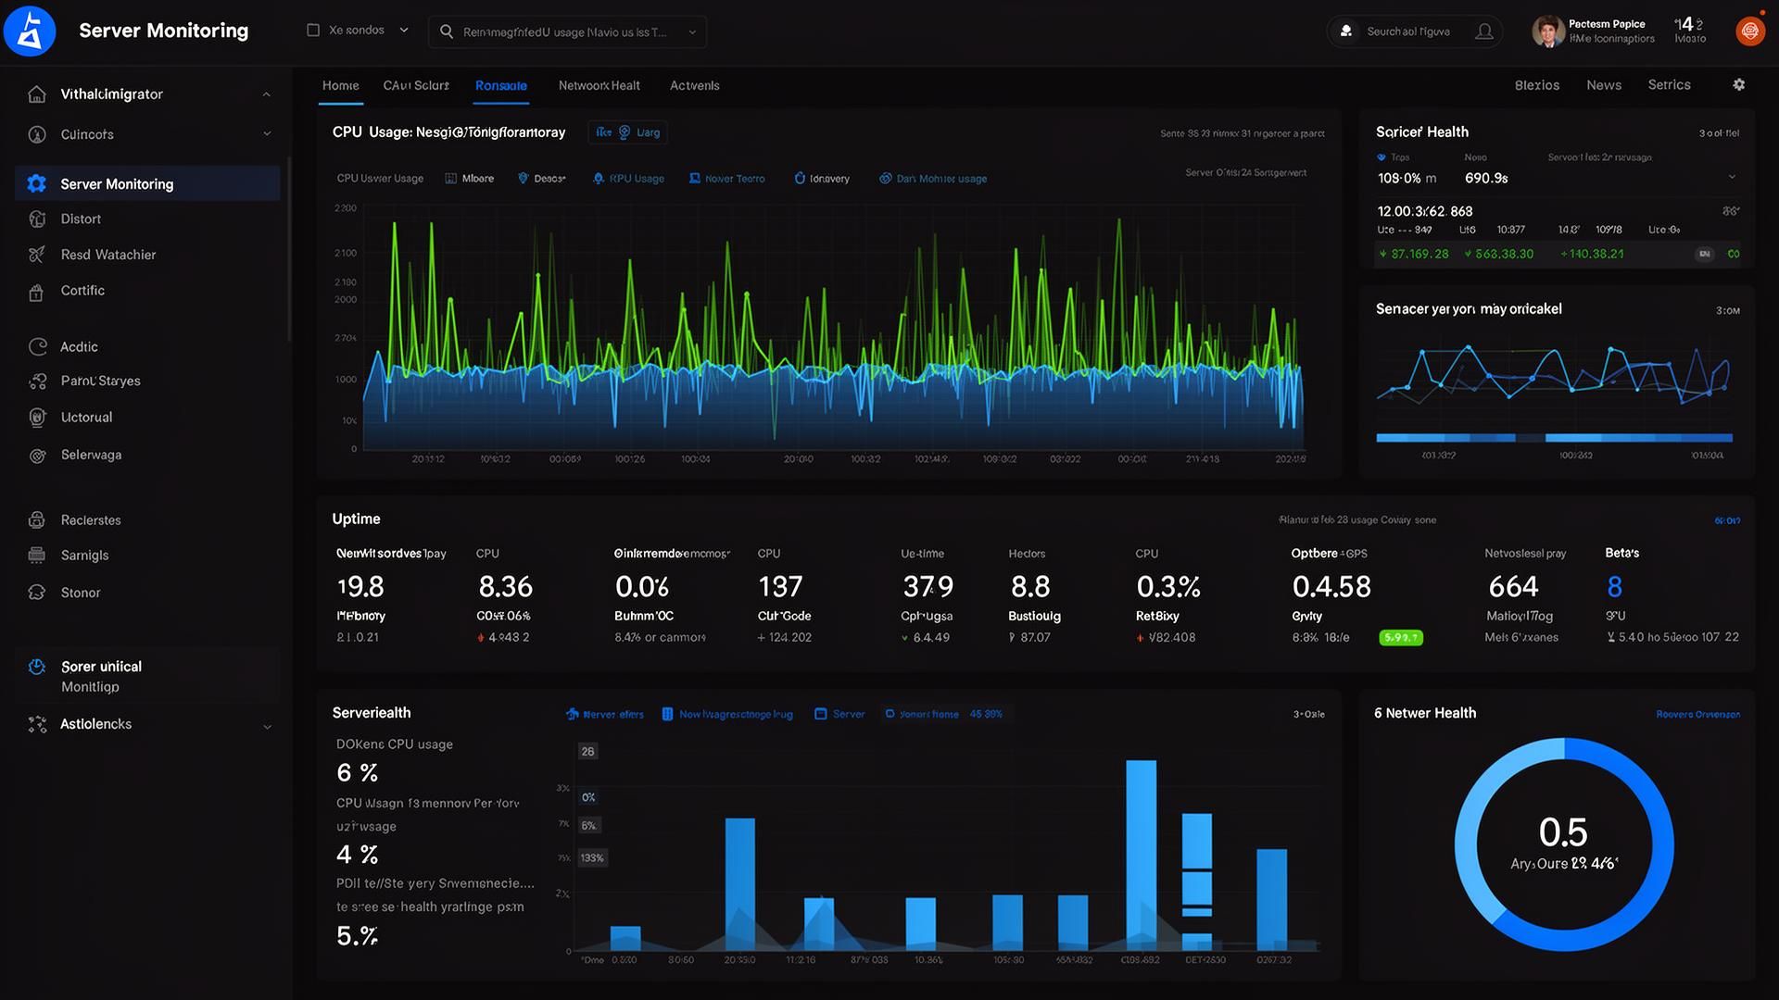Screen dimensions: 1779x1000
Task: Select the Samigls sidebar icon
Action: [37, 556]
